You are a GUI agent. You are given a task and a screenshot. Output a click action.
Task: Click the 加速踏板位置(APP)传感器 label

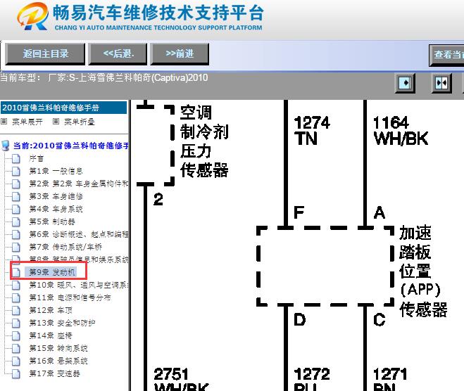(423, 271)
